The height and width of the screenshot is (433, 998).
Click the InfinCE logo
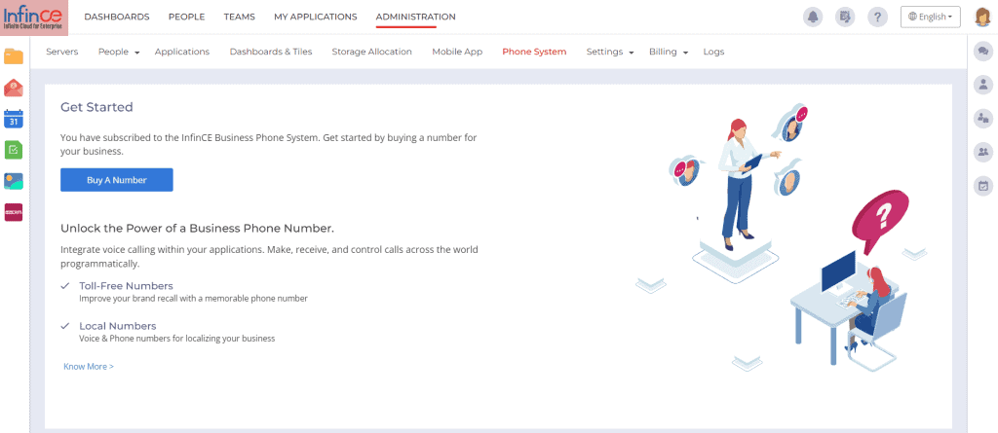pos(34,18)
